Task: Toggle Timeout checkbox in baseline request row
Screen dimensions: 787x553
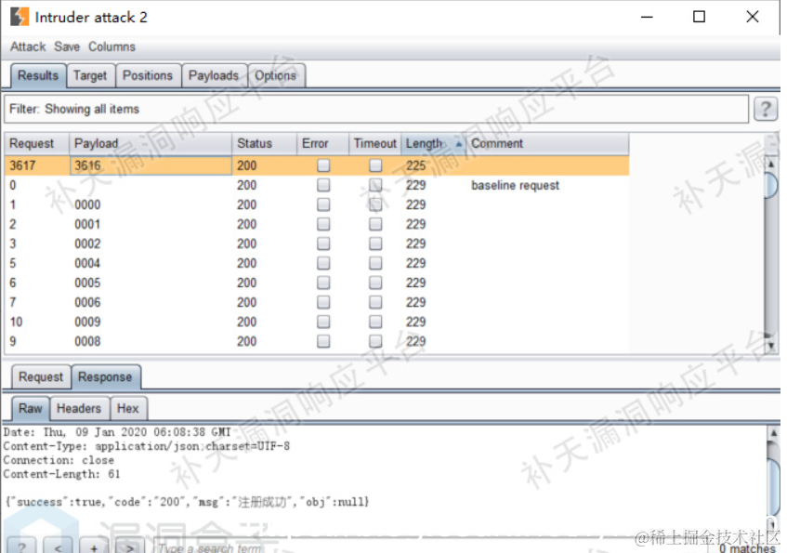Action: pyautogui.click(x=375, y=185)
